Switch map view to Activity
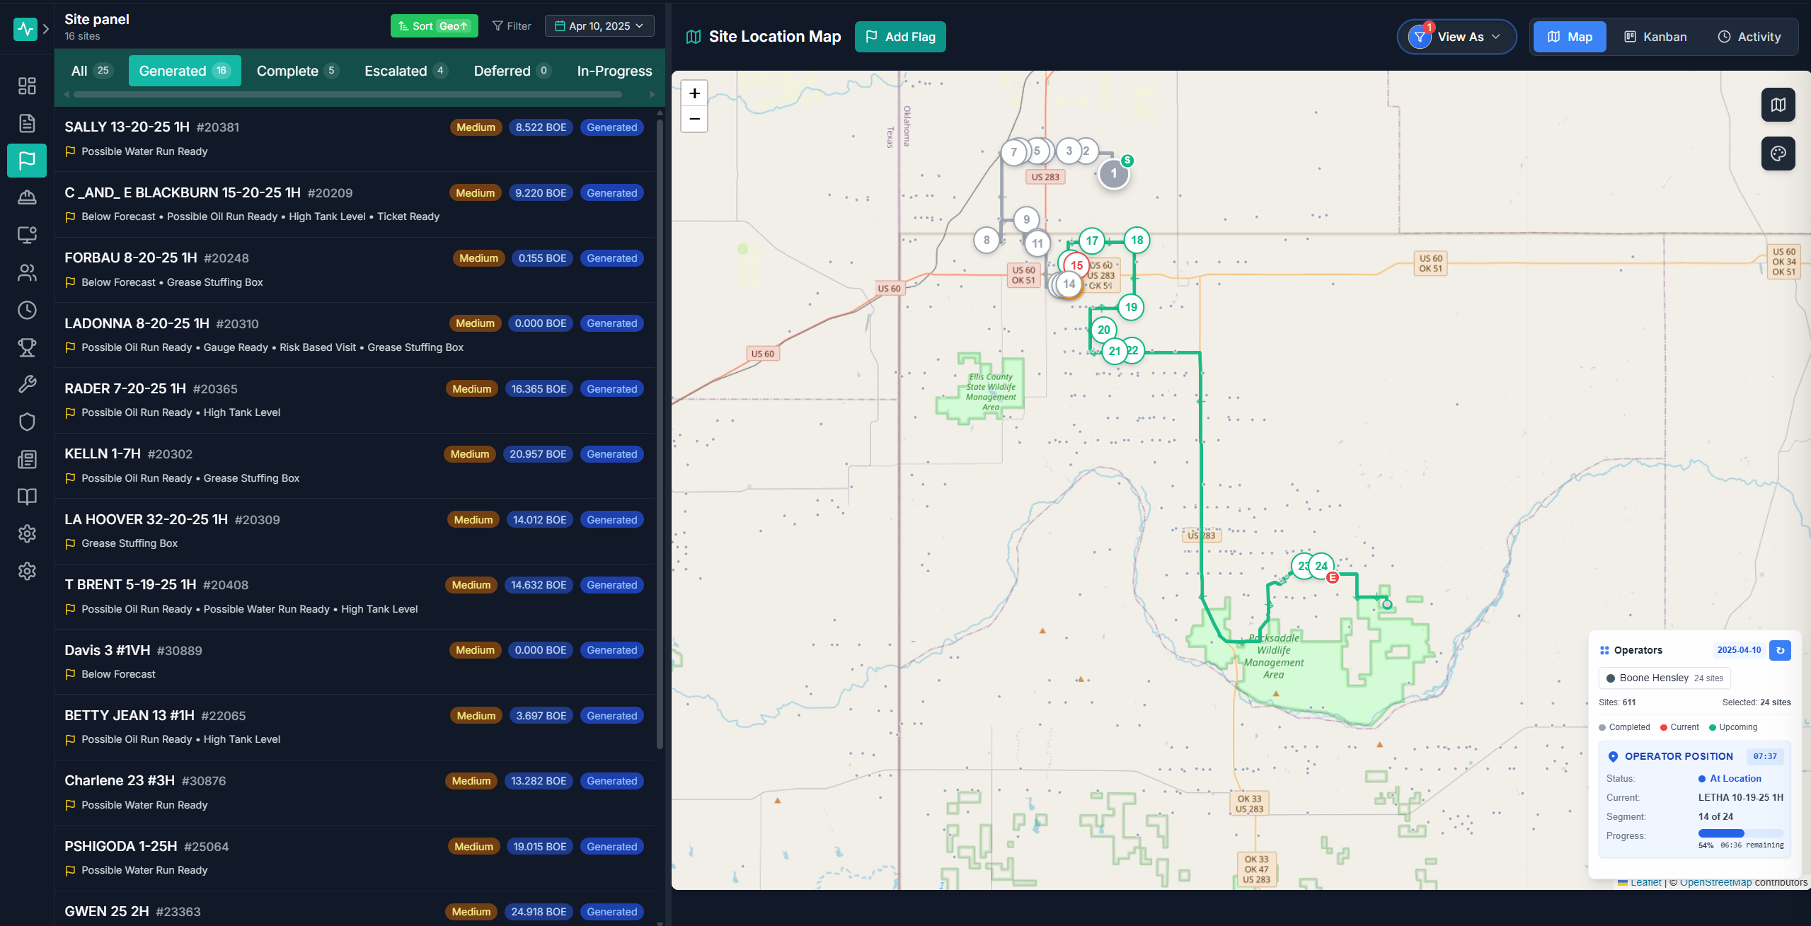 pyautogui.click(x=1749, y=36)
